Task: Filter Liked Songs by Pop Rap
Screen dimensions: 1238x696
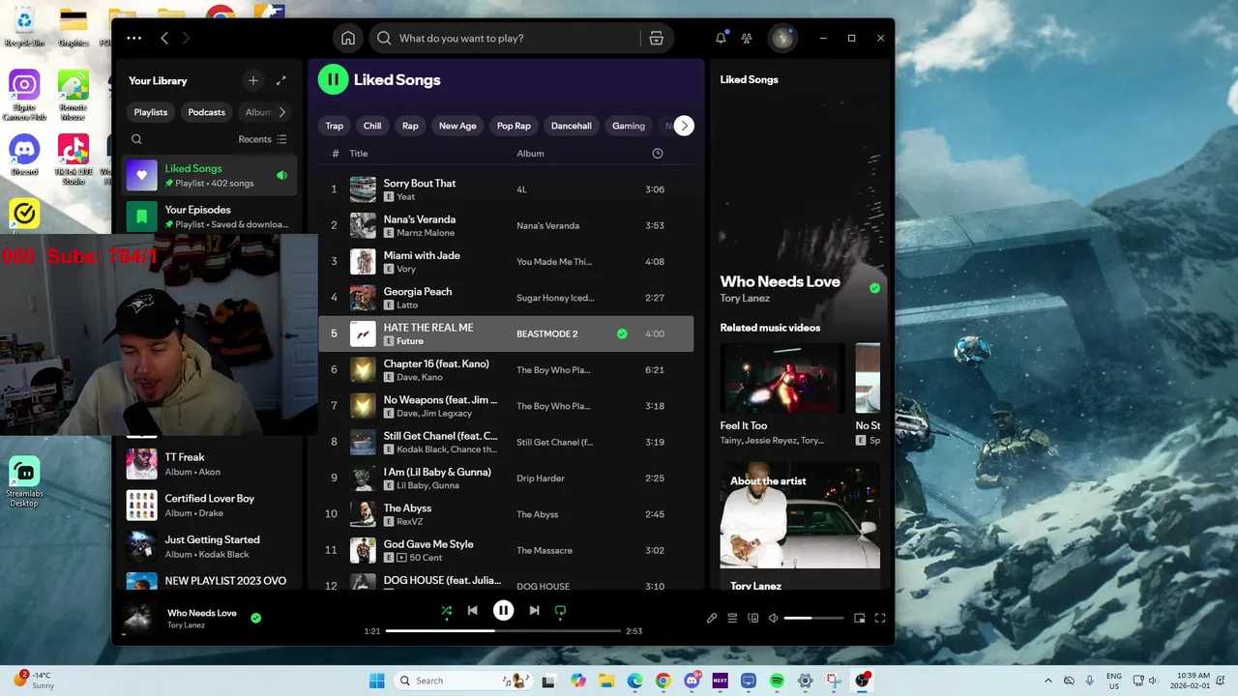Action: tap(514, 126)
